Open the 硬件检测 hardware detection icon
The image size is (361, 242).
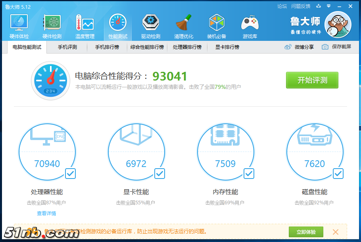[x=52, y=24]
